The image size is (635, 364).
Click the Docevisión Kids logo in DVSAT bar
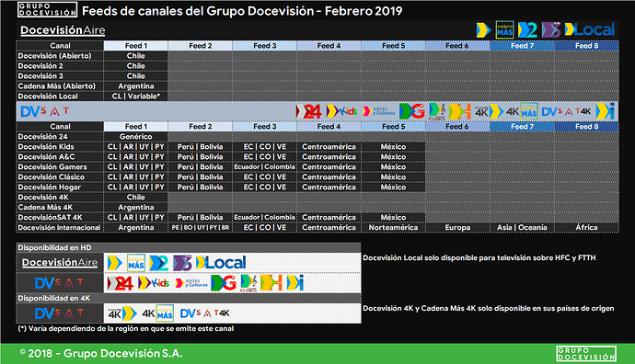point(341,111)
